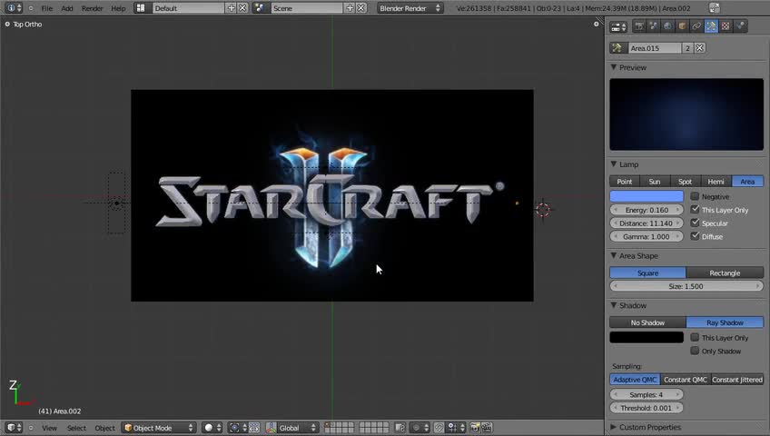Choose the Square area shape
The width and height of the screenshot is (770, 436).
tap(647, 273)
